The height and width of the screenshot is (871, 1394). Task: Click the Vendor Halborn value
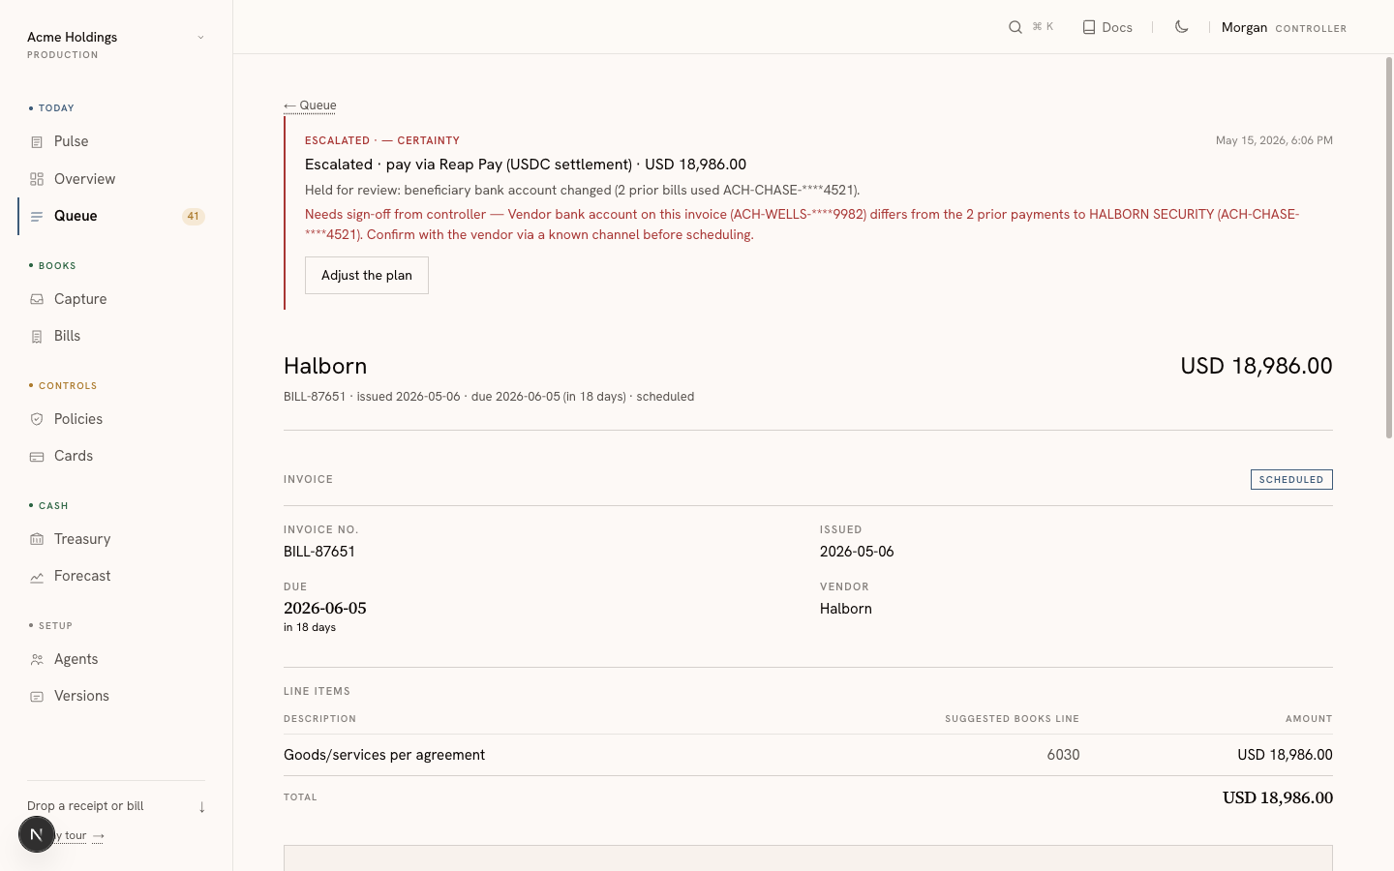click(x=846, y=609)
